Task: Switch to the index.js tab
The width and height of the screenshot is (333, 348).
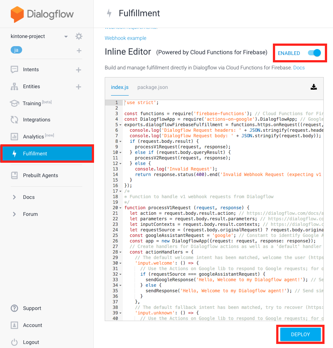Action: pyautogui.click(x=119, y=87)
